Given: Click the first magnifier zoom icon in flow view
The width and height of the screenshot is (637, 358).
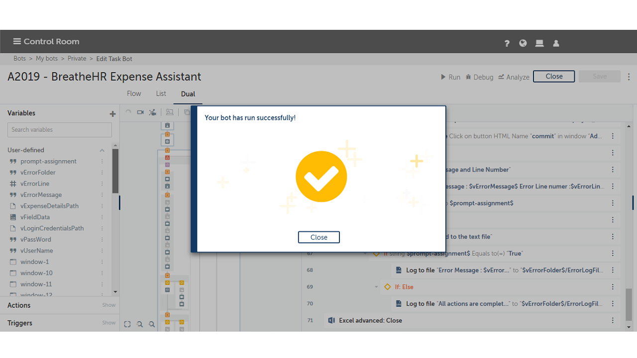Looking at the screenshot, I should (x=140, y=324).
